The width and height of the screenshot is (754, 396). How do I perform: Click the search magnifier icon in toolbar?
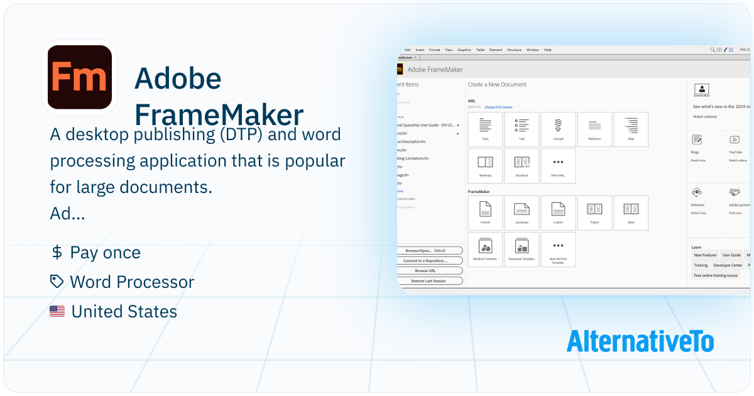pyautogui.click(x=713, y=50)
